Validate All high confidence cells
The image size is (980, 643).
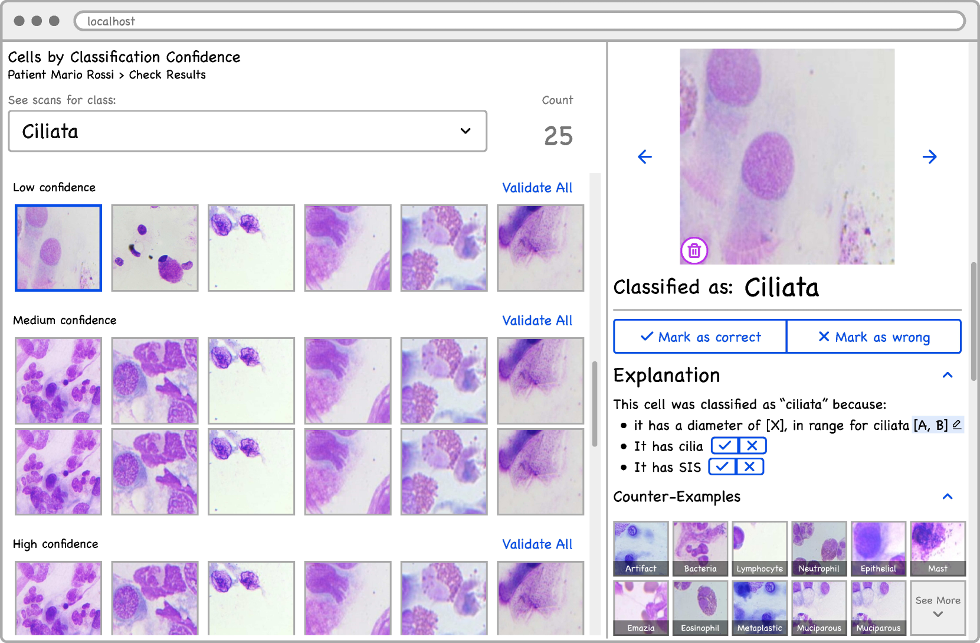coord(537,544)
